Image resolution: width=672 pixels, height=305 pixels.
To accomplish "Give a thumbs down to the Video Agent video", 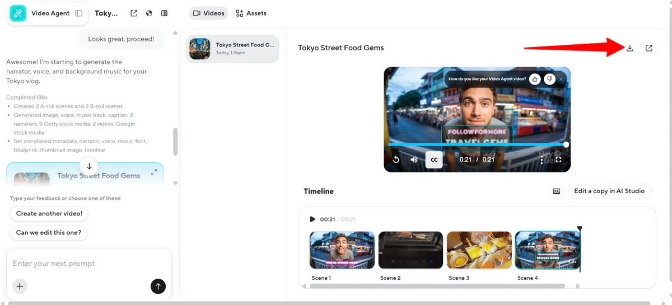I will coord(549,79).
